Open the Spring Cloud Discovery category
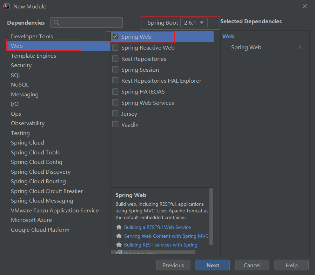315x275 pixels. 40,172
